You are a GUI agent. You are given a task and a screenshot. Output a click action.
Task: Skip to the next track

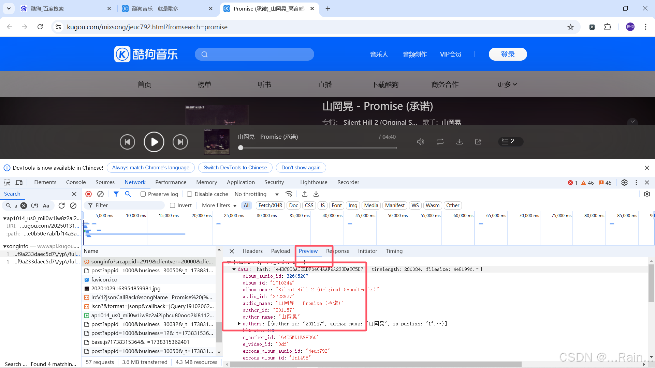[x=180, y=142]
